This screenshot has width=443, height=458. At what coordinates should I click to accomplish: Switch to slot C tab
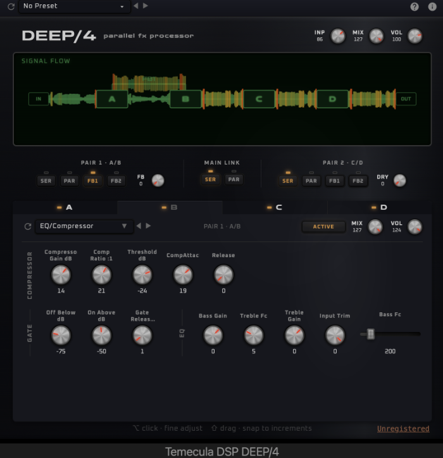point(275,207)
